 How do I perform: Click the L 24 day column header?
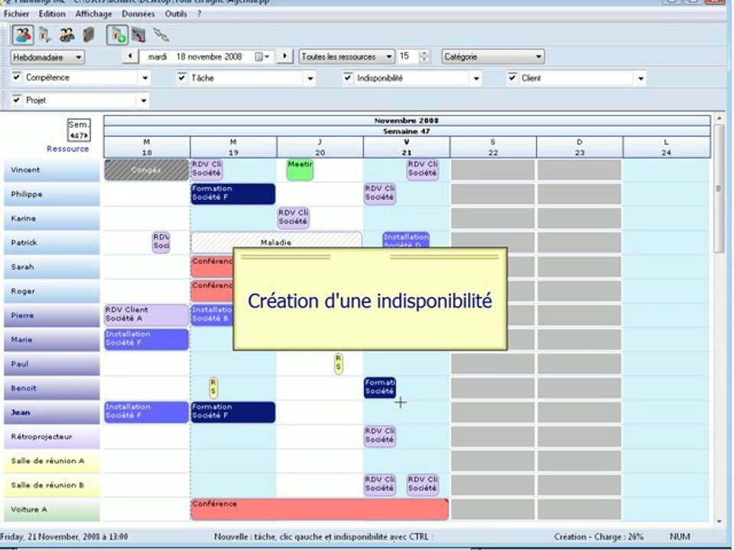pyautogui.click(x=666, y=147)
